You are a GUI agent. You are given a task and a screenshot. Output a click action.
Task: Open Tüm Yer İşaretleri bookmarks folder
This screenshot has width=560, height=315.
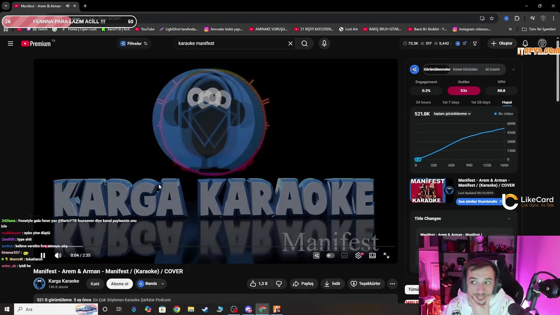tap(539, 29)
